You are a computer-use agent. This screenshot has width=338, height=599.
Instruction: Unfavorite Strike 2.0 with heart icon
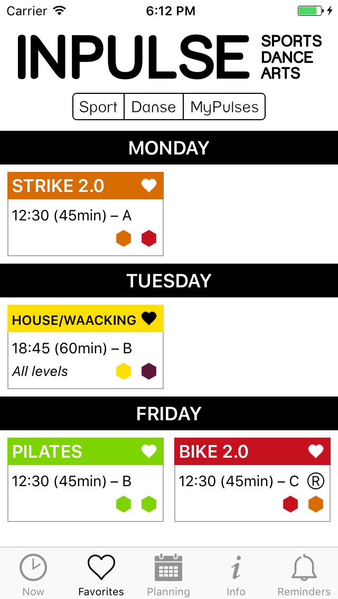[149, 186]
